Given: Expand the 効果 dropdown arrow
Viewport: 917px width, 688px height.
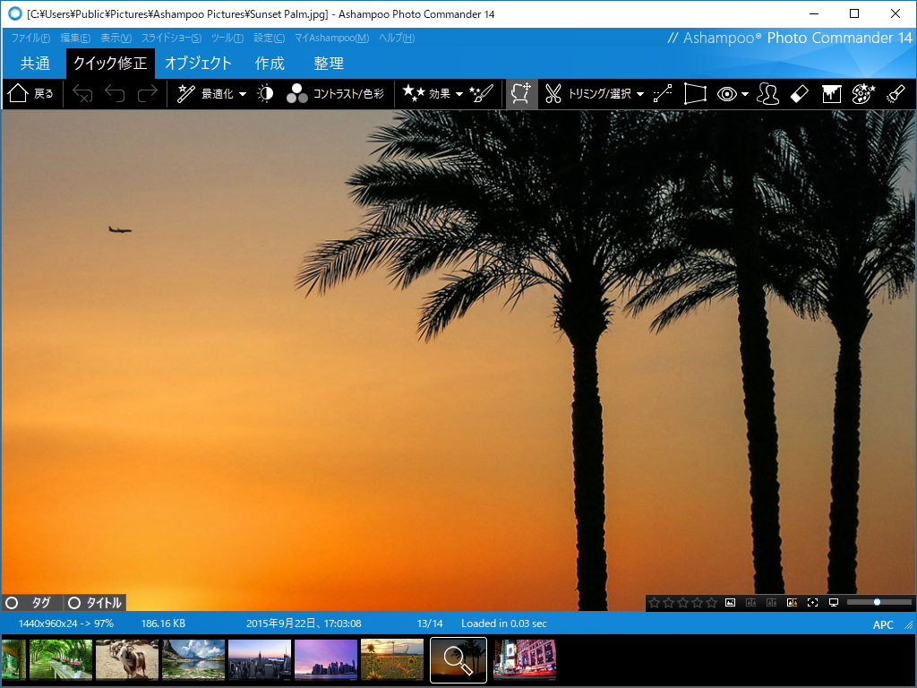Looking at the screenshot, I should pos(459,94).
